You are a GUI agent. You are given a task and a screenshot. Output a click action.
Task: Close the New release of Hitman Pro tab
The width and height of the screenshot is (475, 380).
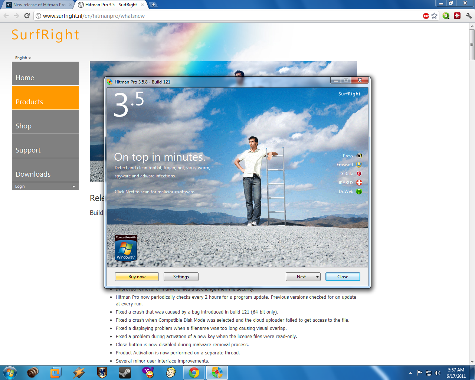click(70, 5)
